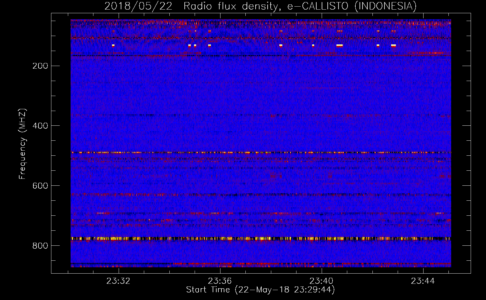Click the plot title e-CALLISTO (INDONESIA)
The height and width of the screenshot is (300, 486).
[352, 6]
